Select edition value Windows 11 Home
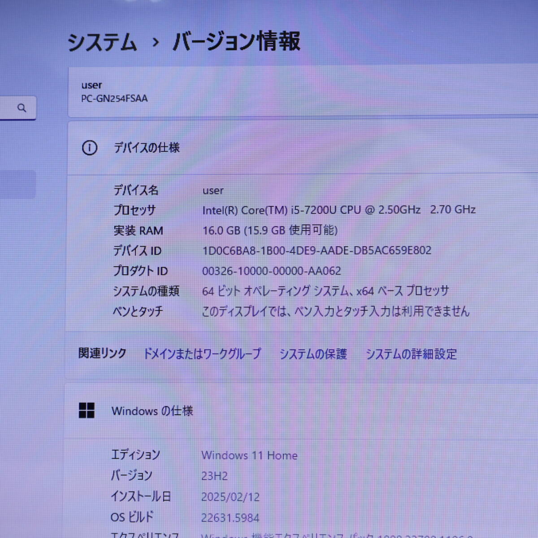The width and height of the screenshot is (538, 538). pos(249,456)
